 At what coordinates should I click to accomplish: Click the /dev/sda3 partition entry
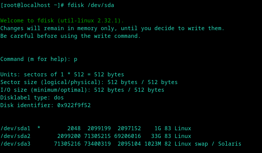pyautogui.click(x=15, y=144)
